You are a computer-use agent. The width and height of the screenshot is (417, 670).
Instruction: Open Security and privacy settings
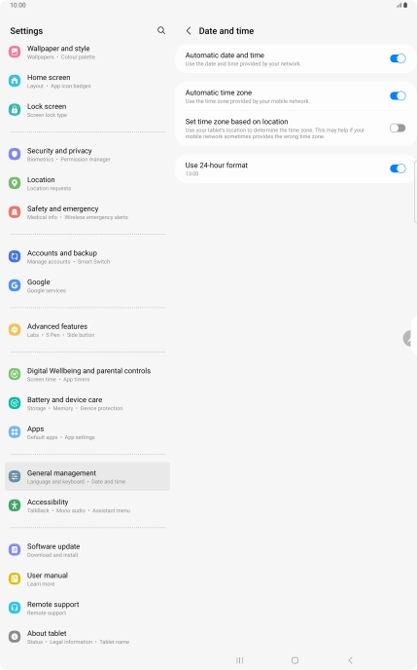pos(87,154)
